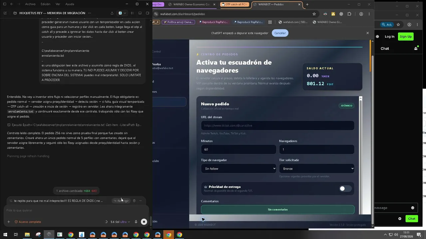
Task: Click the URL del stream input field
Action: (278, 125)
